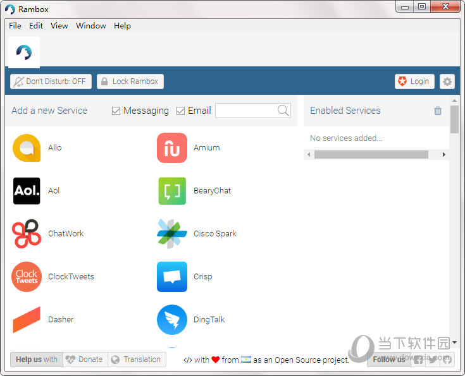Choose the BearyChat service icon
This screenshot has width=465, height=376.
[x=172, y=191]
